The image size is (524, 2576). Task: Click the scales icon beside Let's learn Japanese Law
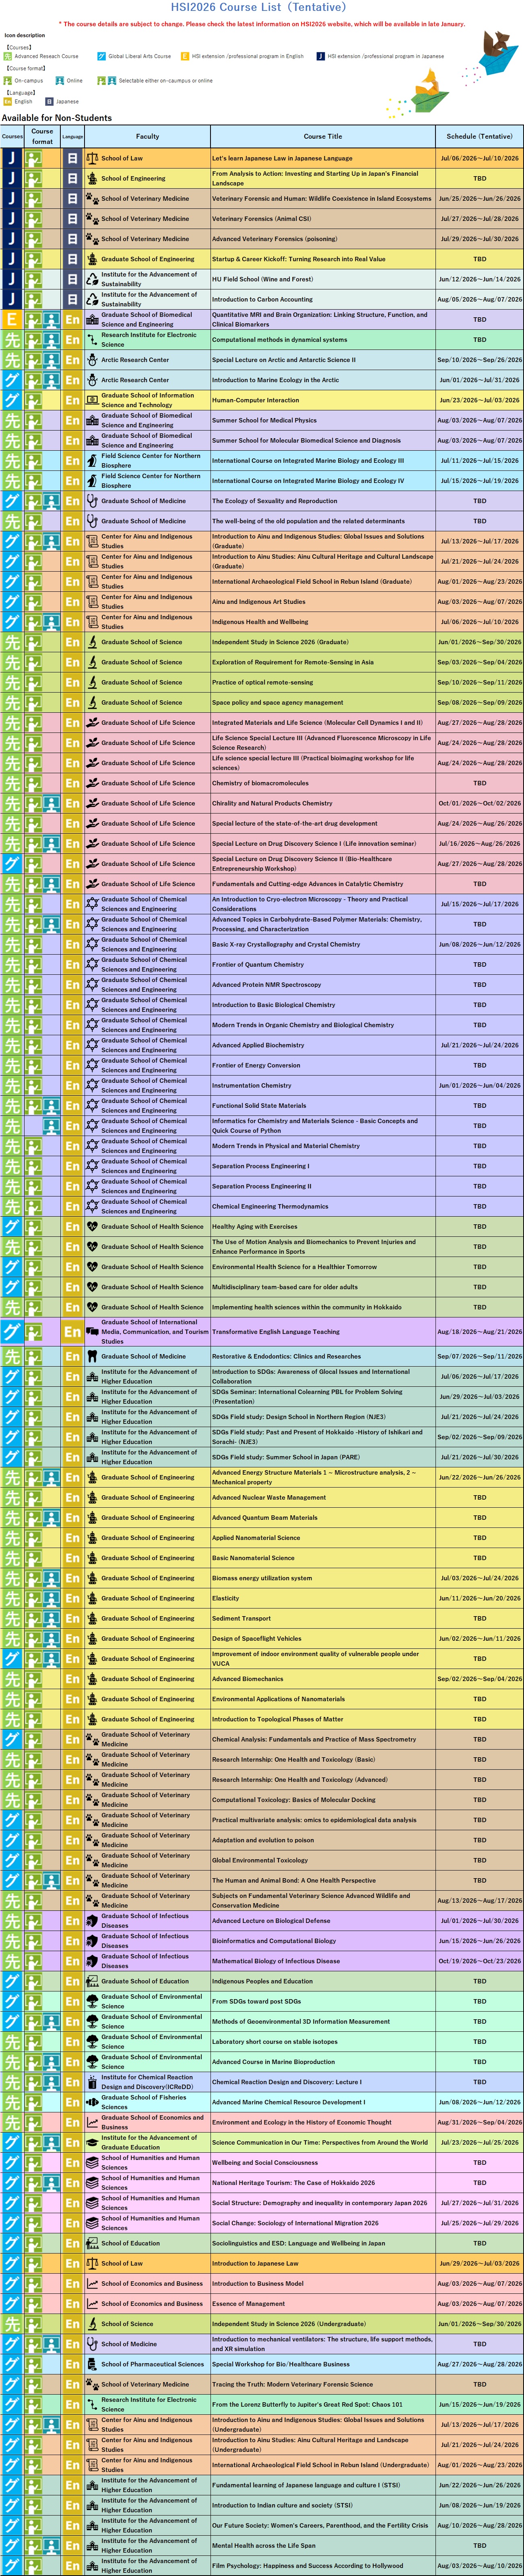(x=92, y=158)
